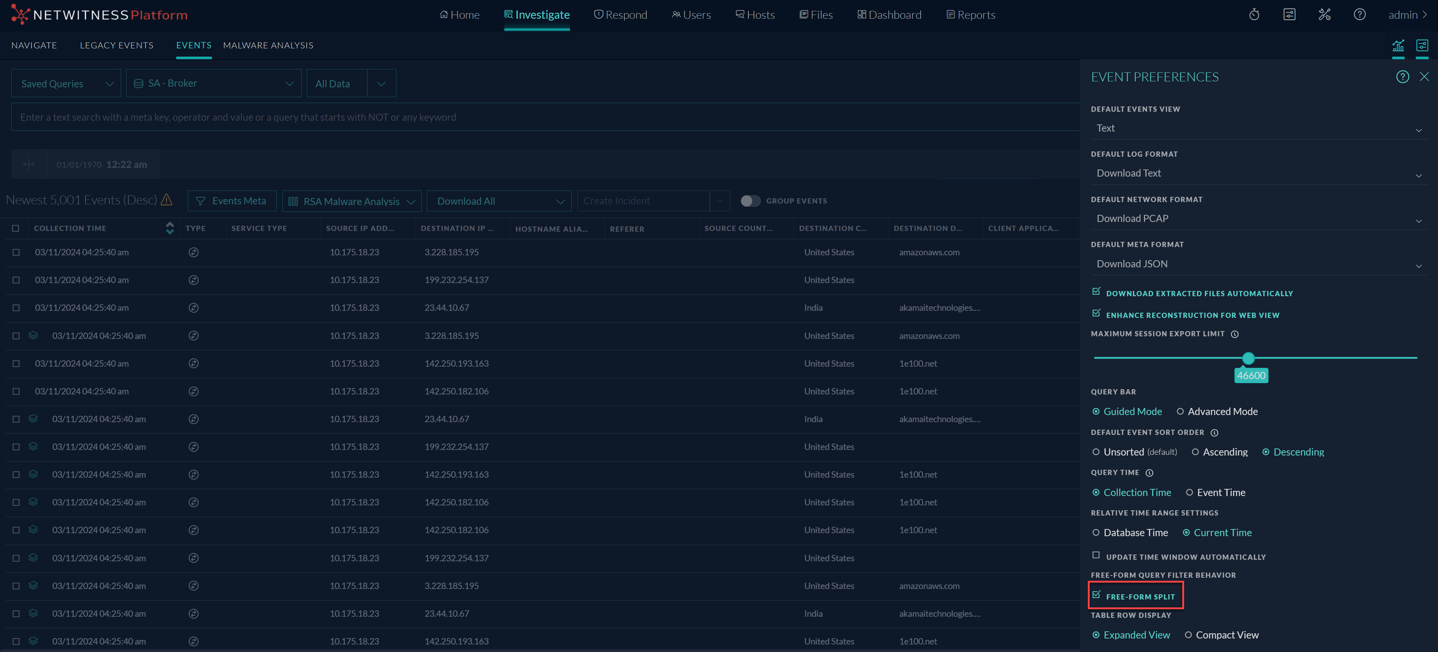This screenshot has height=652, width=1438.
Task: Open the jobs stopwatch icon in header
Action: click(x=1254, y=15)
